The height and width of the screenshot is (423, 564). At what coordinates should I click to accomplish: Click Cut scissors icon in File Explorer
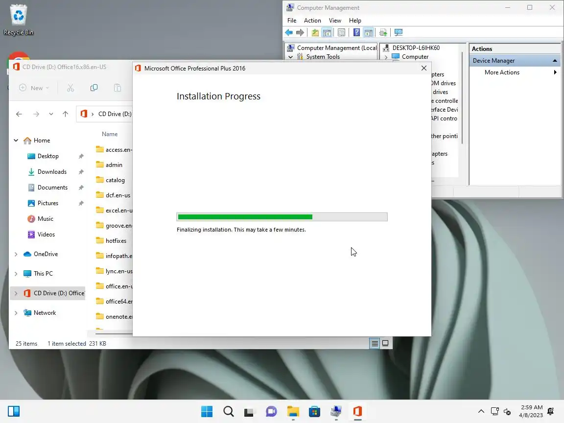click(x=70, y=88)
